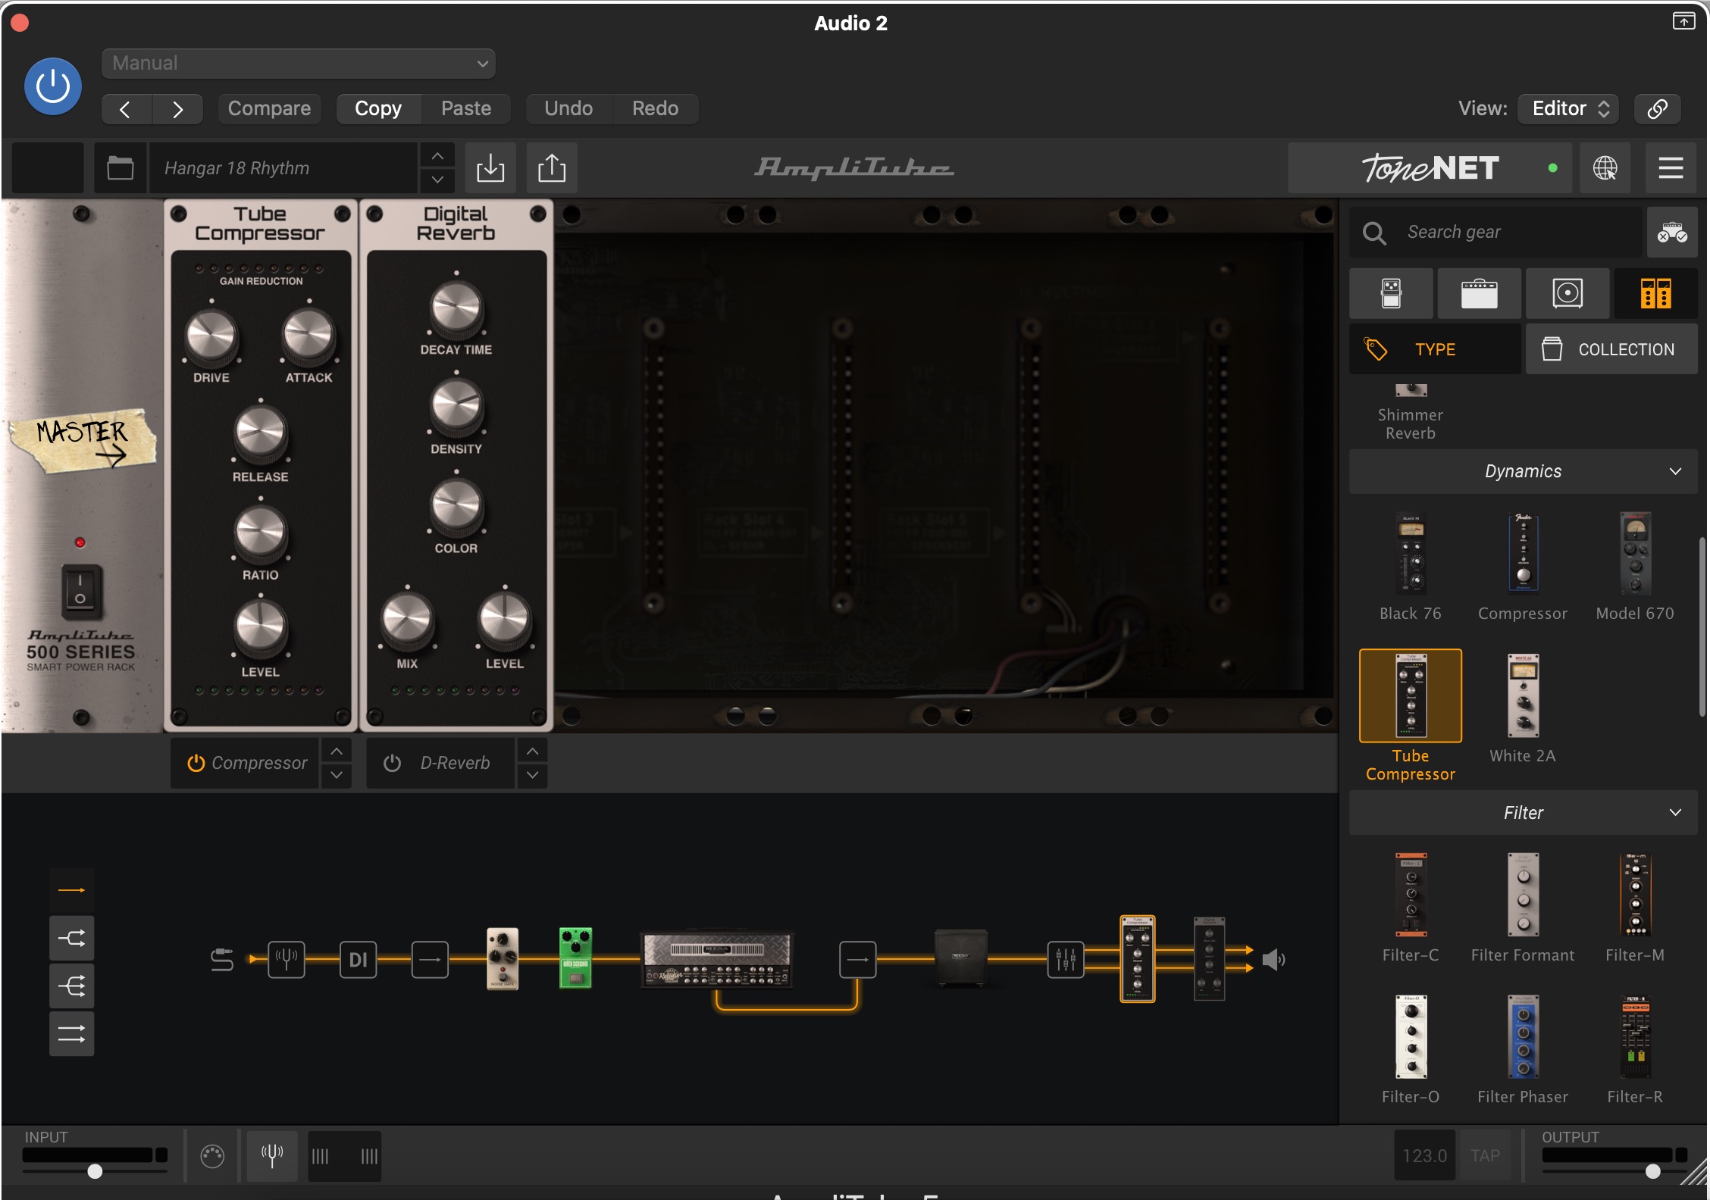1710x1200 pixels.
Task: Click the globe web icon
Action: 1605,168
